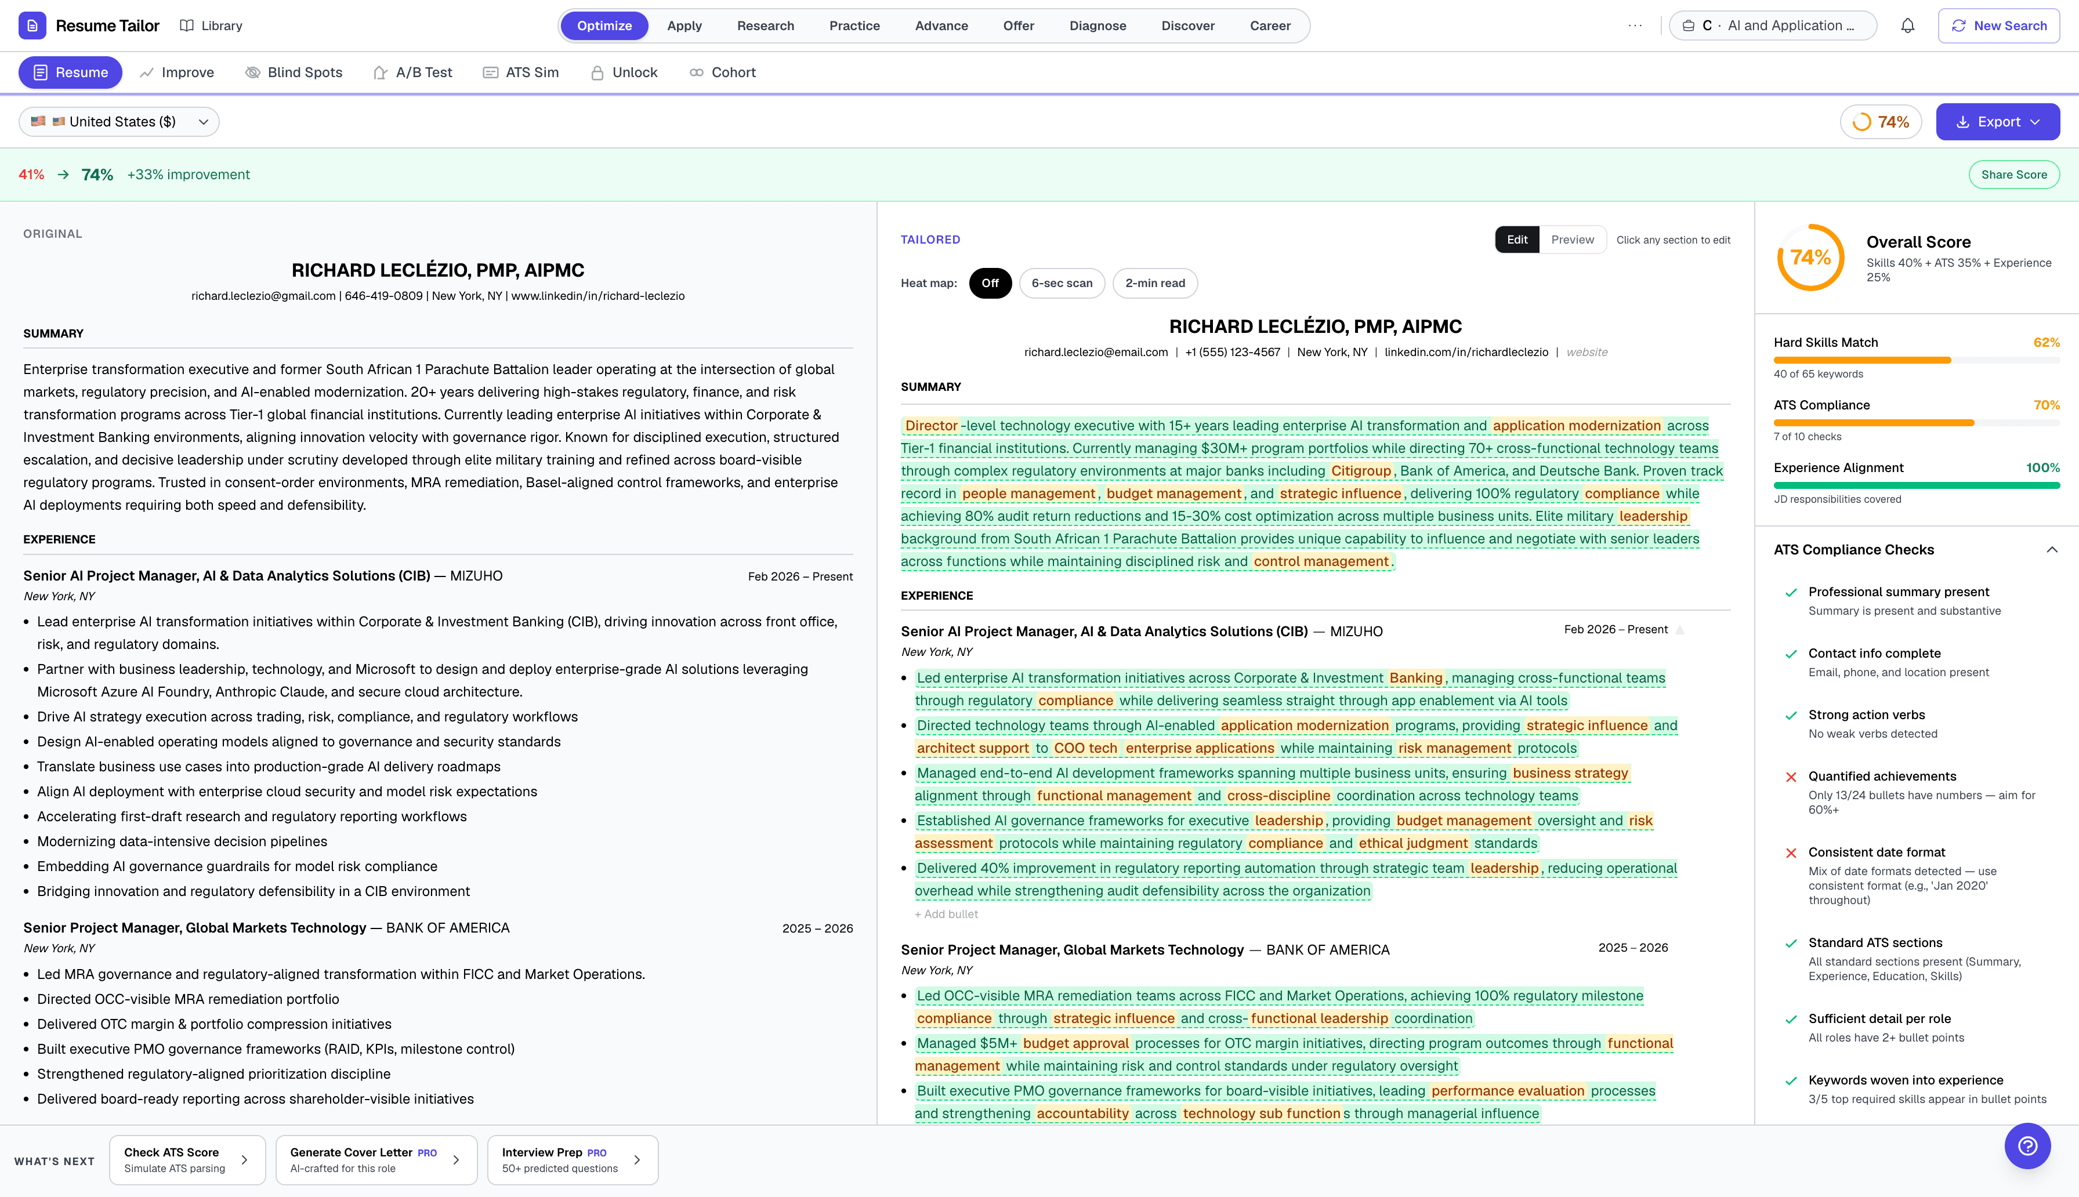
Task: Click the large Overall Score 74% ring
Action: point(1810,257)
